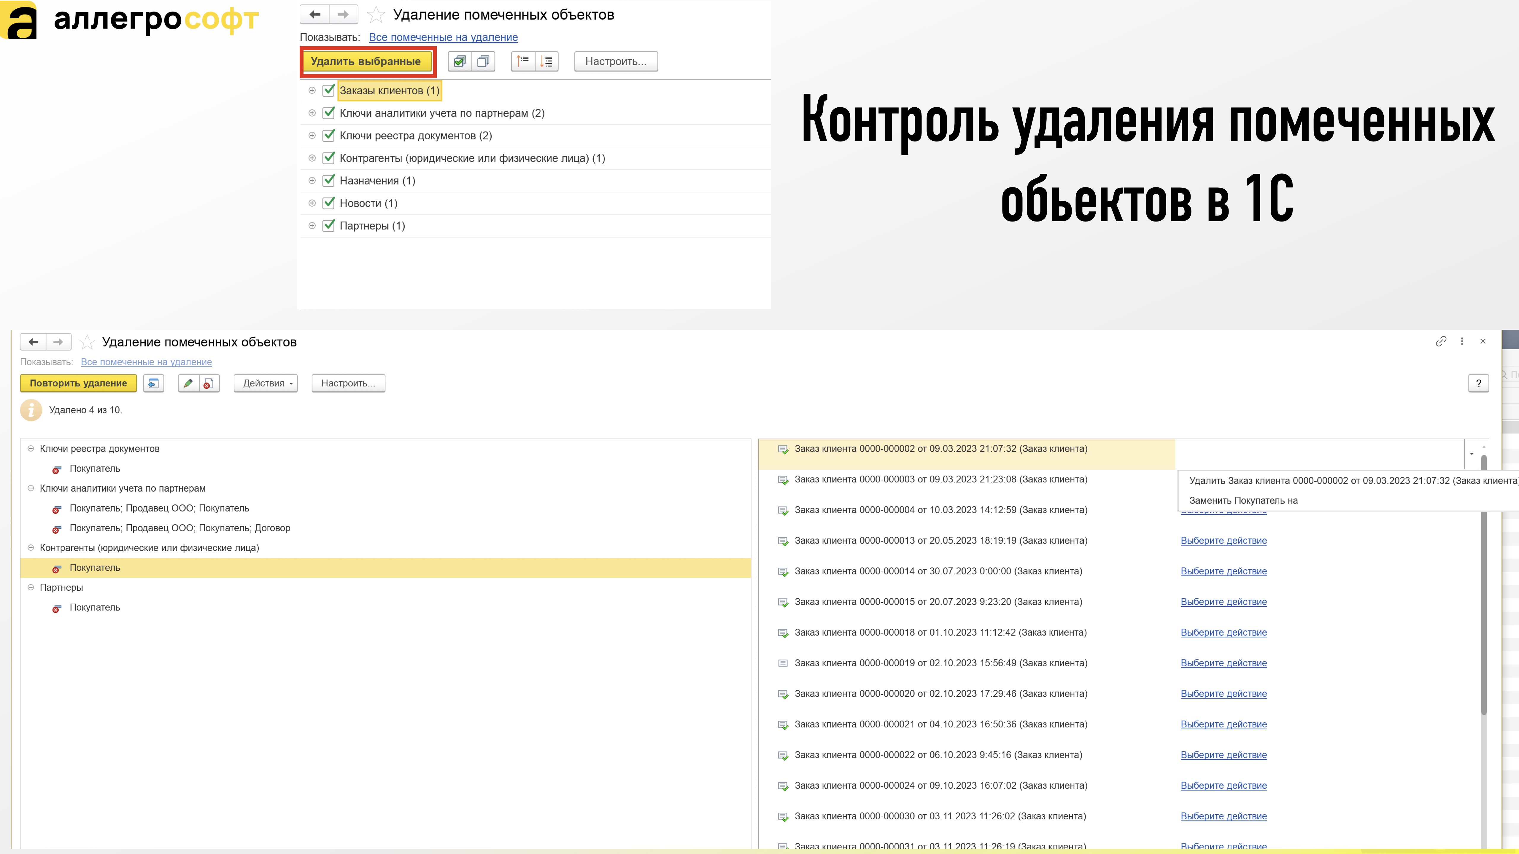This screenshot has width=1519, height=854.
Task: Click the green pencil edit icon
Action: click(x=188, y=383)
